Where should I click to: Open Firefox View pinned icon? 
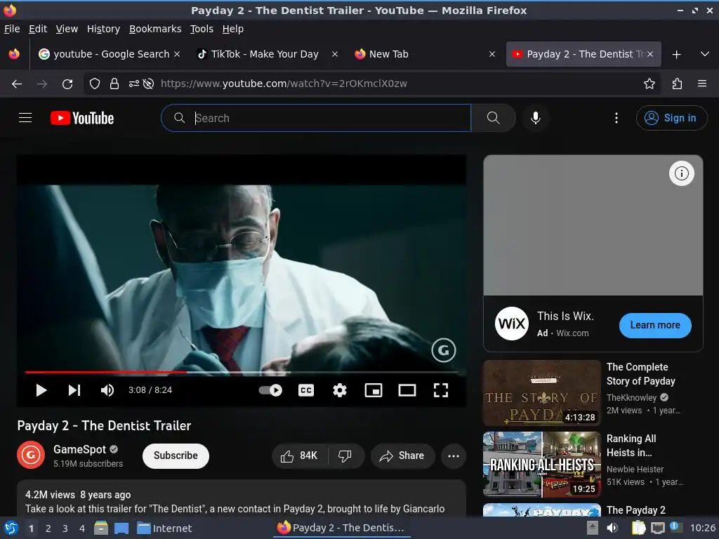pos(14,54)
